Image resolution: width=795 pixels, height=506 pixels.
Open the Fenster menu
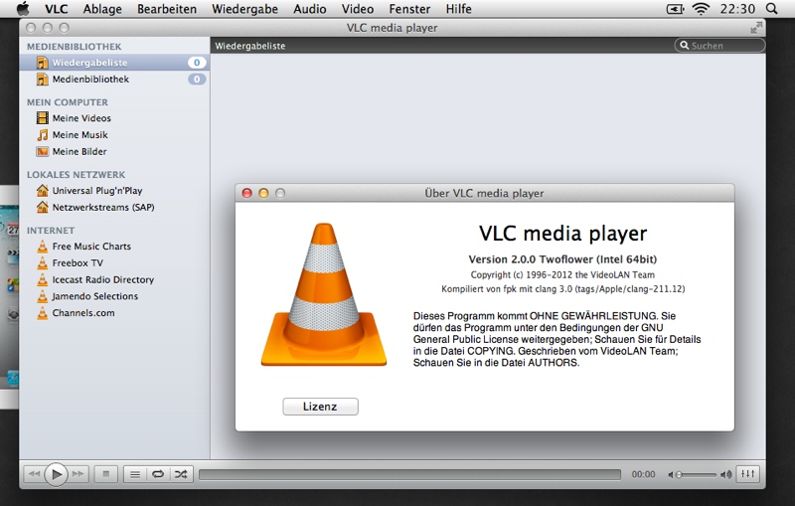409,9
